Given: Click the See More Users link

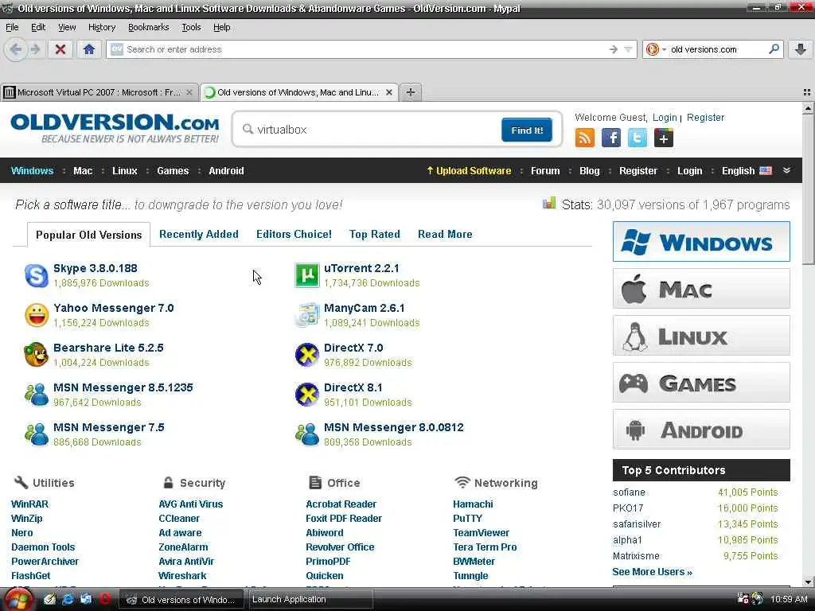Looking at the screenshot, I should [653, 572].
